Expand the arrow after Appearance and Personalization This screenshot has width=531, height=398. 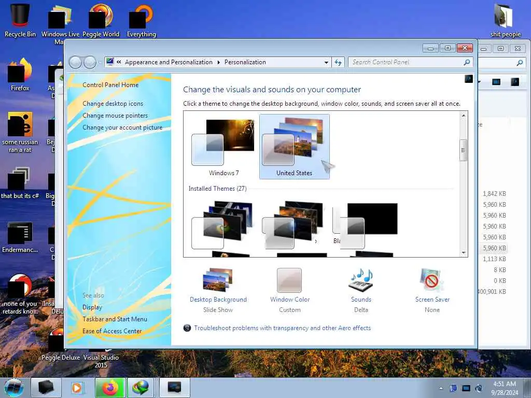[218, 62]
